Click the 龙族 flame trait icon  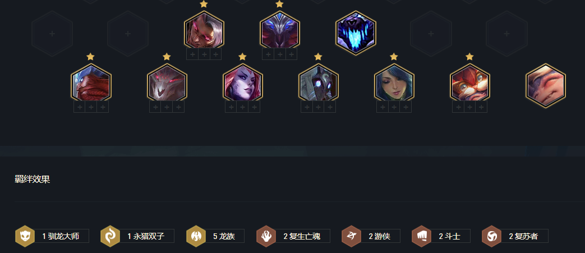pyautogui.click(x=196, y=236)
